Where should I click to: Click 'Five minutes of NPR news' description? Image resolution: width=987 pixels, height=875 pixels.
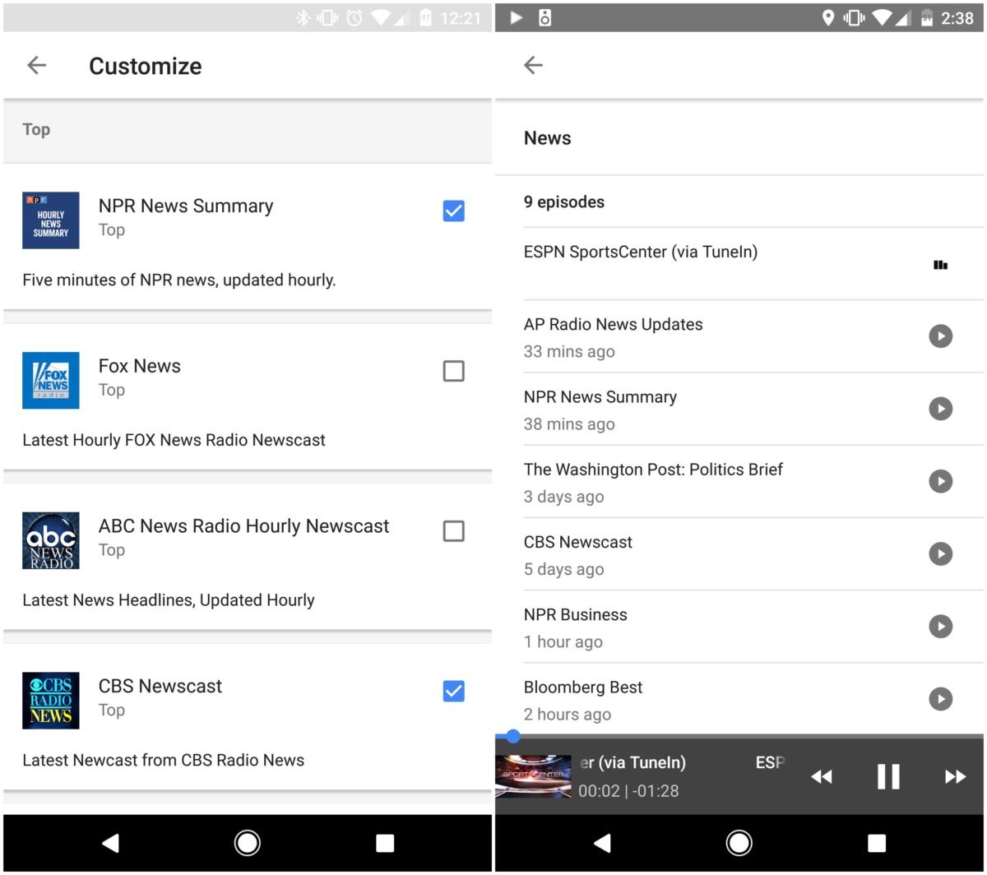(x=178, y=280)
